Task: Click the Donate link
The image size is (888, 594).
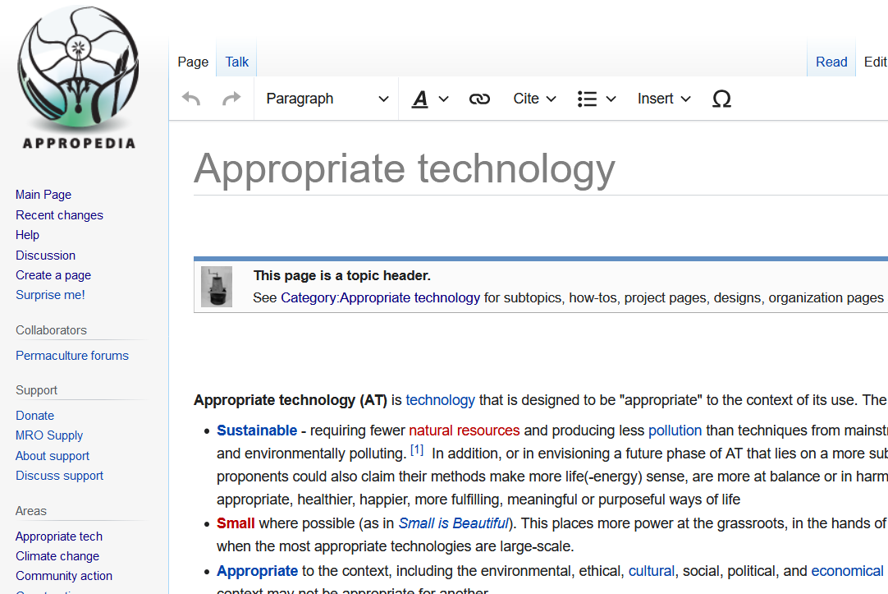Action: click(x=34, y=416)
